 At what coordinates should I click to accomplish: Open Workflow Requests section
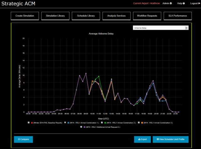pyautogui.click(x=147, y=16)
